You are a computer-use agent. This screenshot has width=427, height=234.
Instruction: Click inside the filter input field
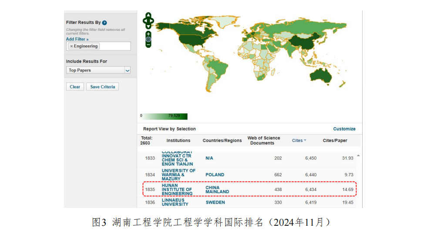(x=98, y=46)
